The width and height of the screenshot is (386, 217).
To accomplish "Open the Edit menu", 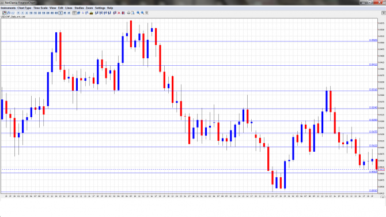I will 60,8.
